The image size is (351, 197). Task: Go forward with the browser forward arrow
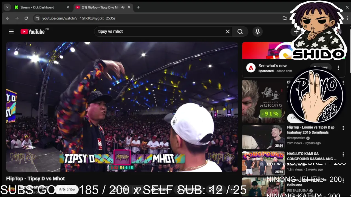tap(17, 18)
